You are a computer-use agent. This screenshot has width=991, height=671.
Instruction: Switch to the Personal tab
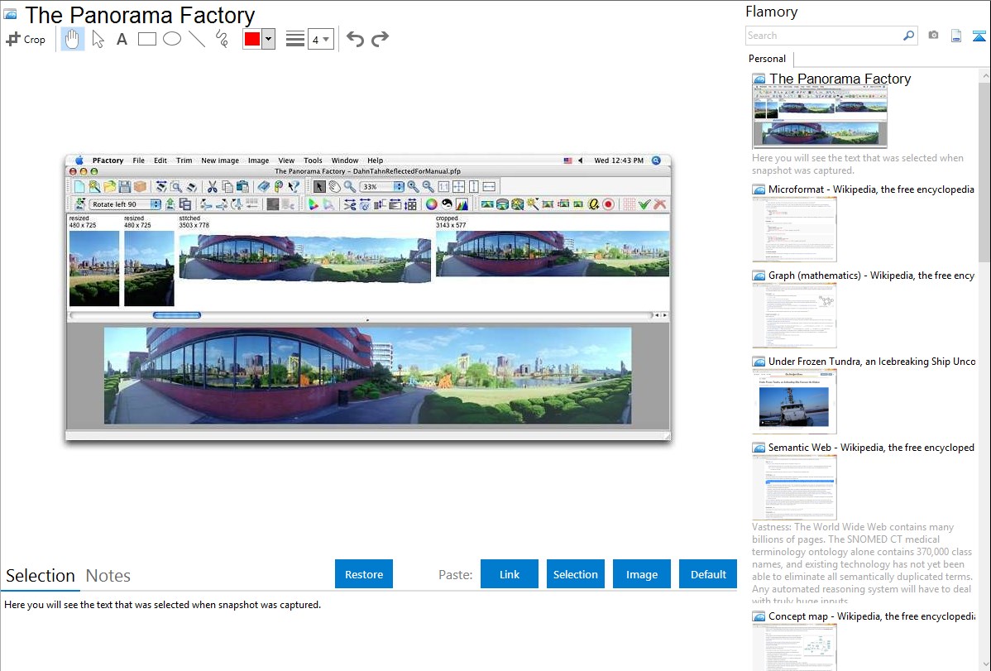[768, 59]
